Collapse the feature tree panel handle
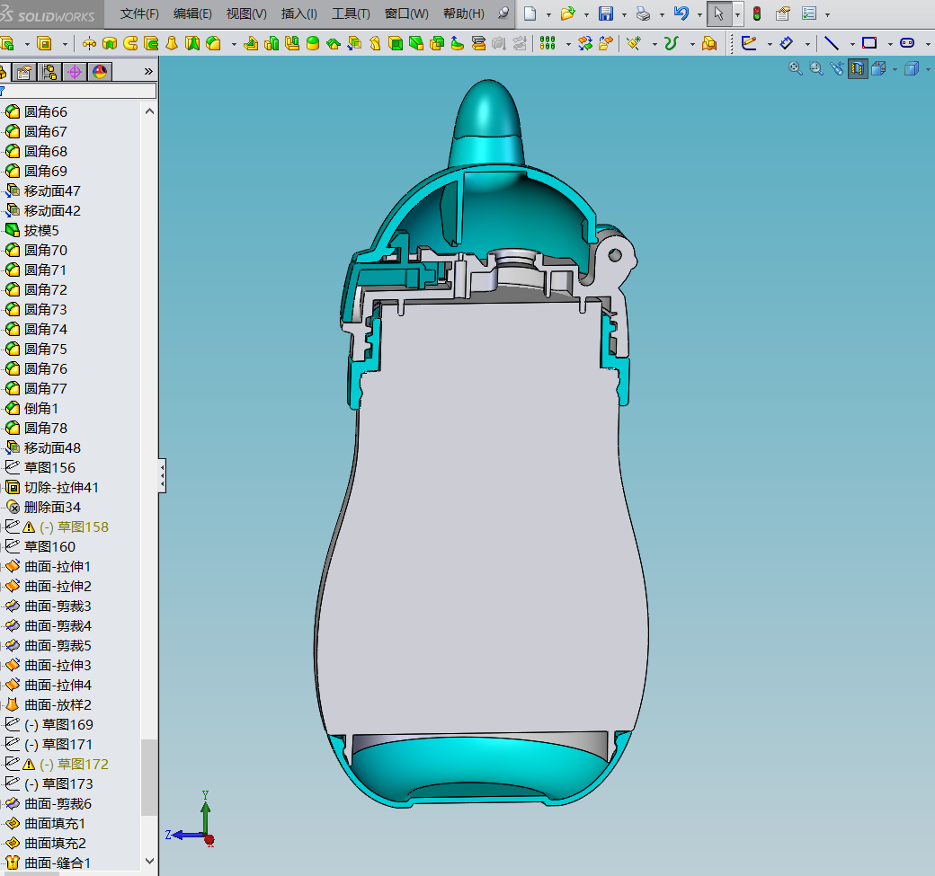 coord(162,475)
